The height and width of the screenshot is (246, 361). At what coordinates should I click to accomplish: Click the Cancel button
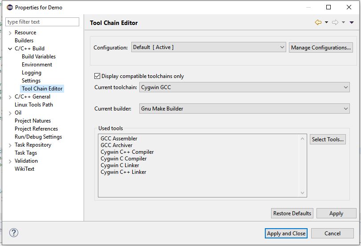tap(333, 234)
